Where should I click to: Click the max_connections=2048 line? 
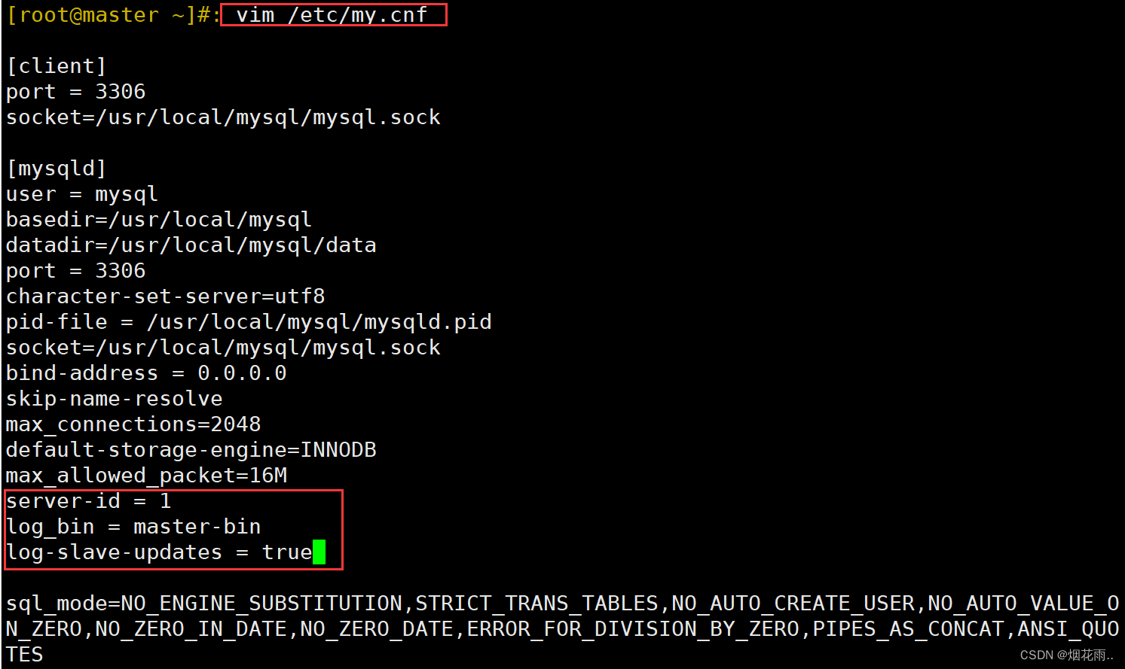pos(133,424)
